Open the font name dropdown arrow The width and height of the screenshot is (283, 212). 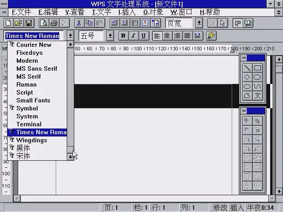(x=70, y=36)
